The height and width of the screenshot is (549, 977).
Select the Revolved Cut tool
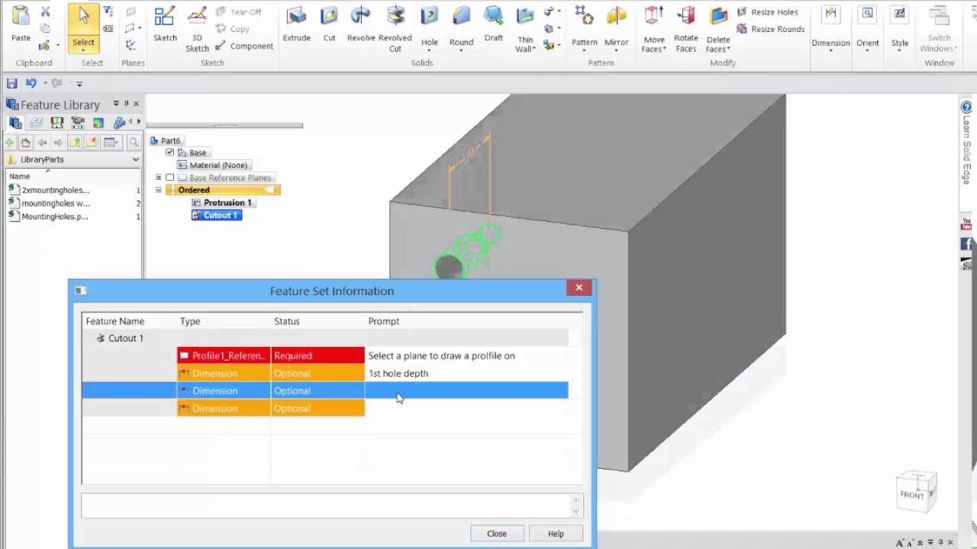point(395,29)
